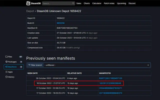This screenshot has height=100, width=160.
Task: Click the Last update value 28 October 2022
Action: point(71,38)
